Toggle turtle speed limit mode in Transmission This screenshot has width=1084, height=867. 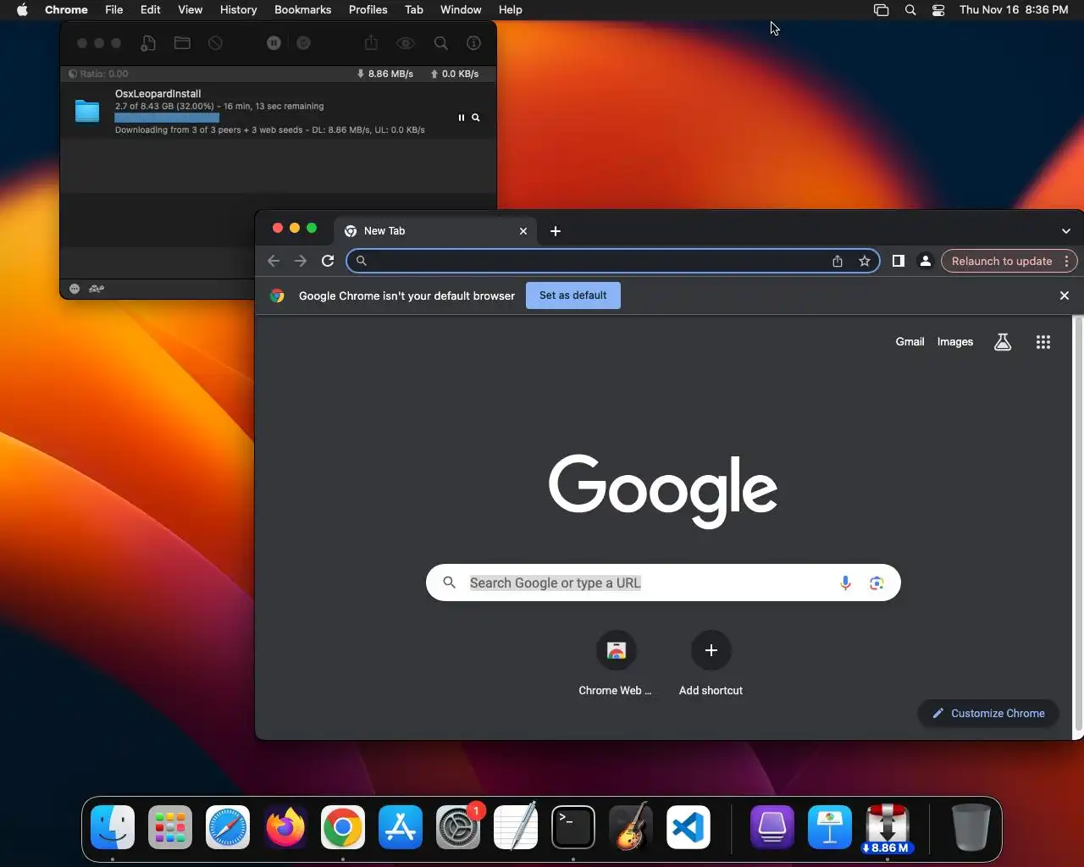97,289
